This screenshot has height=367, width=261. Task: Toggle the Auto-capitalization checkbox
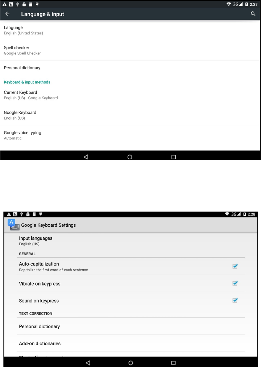(x=235, y=266)
